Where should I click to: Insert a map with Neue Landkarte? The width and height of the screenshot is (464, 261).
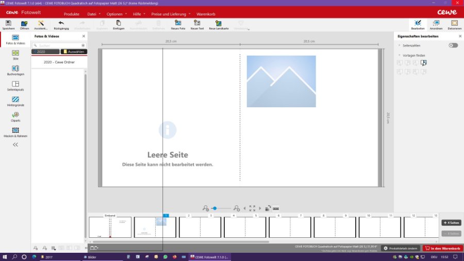(x=219, y=25)
